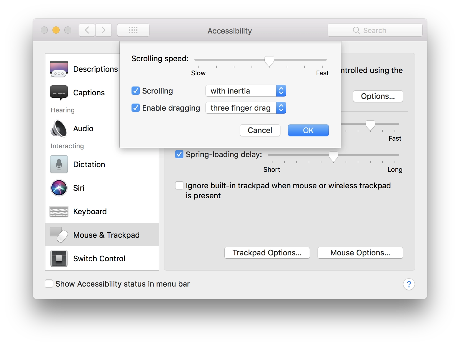
Task: Select the Keyboard icon
Action: (x=59, y=211)
